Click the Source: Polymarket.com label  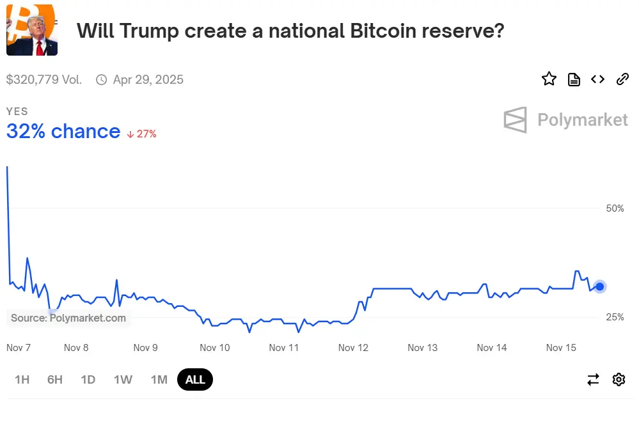(68, 318)
